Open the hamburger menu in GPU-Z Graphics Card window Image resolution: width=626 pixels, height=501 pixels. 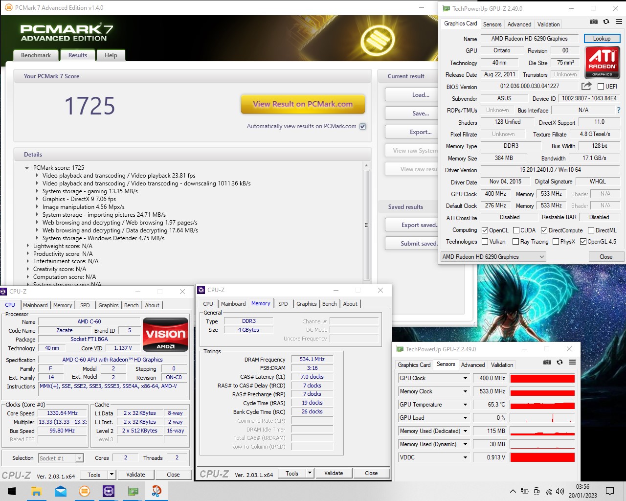(x=619, y=22)
